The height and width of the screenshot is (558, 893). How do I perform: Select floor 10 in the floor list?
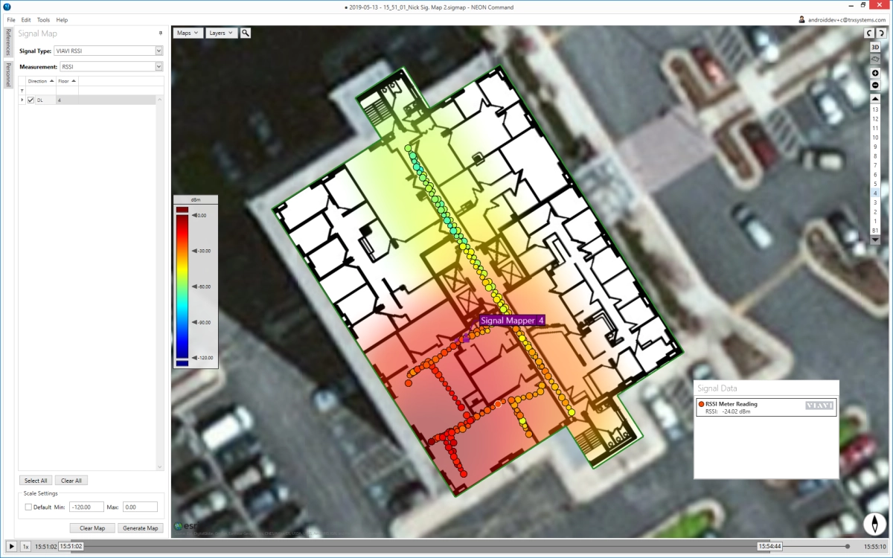click(875, 138)
